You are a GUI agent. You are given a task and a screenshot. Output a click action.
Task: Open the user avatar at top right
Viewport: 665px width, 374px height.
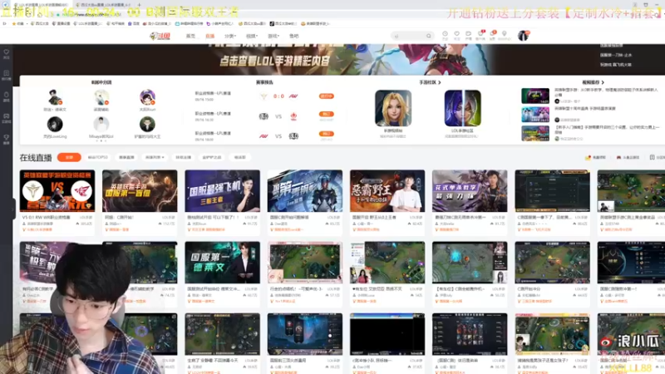pos(524,36)
